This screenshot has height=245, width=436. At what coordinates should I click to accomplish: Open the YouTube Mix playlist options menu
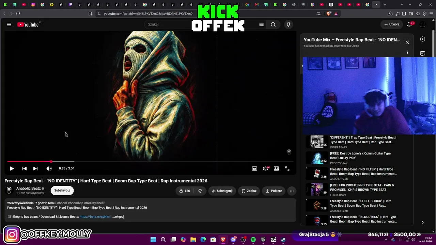407,53
